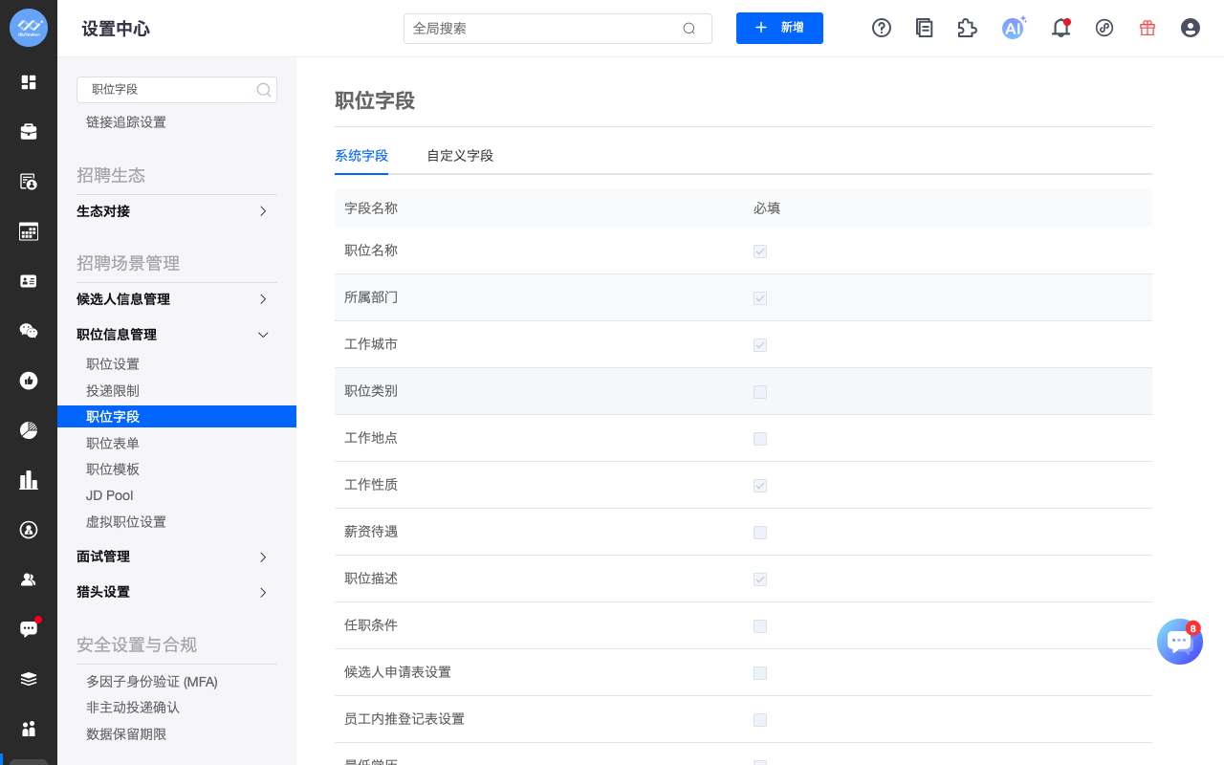Open the puzzle piece plugins icon
This screenshot has height=765, width=1224.
click(968, 28)
